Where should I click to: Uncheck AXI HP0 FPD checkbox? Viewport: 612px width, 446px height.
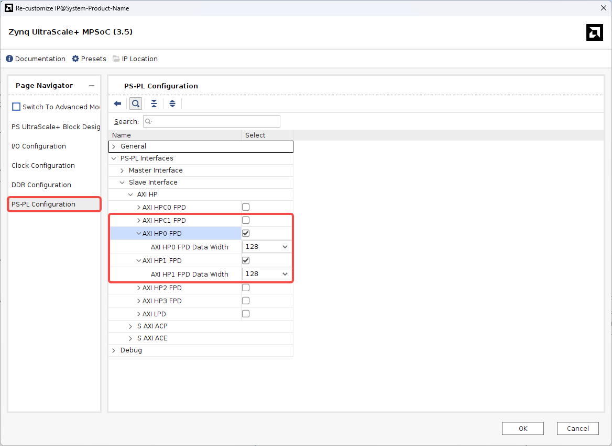coord(246,233)
